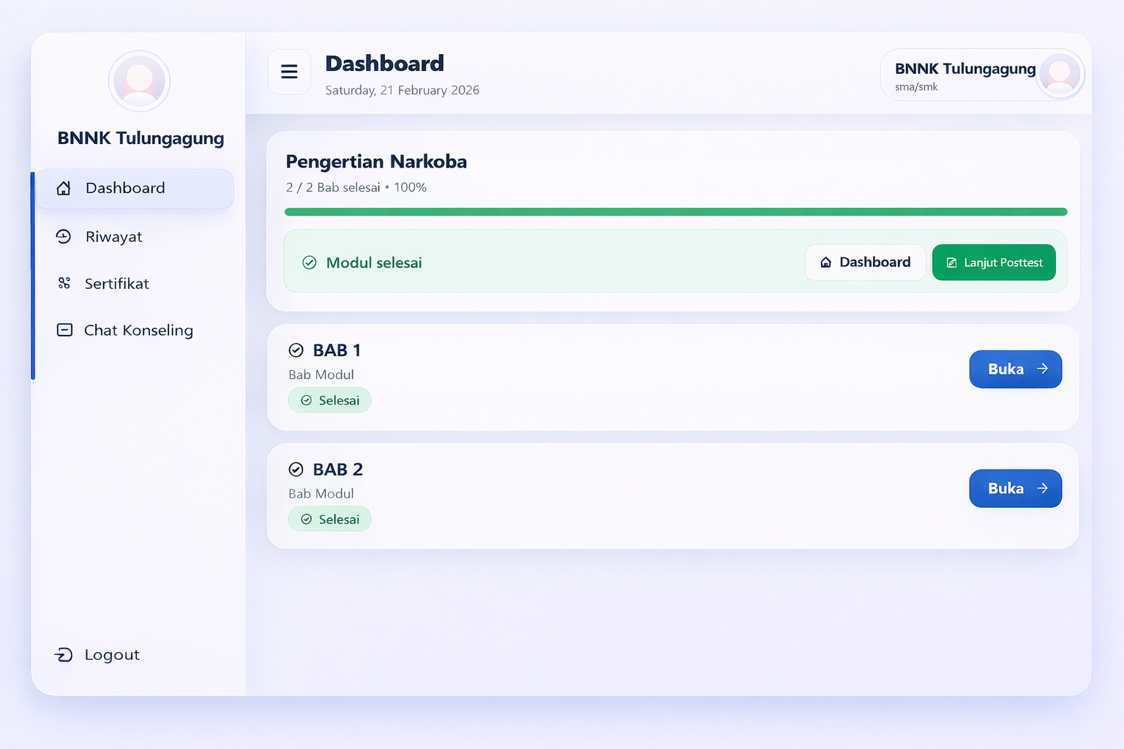Click the Riwayat history clock icon
The width and height of the screenshot is (1124, 749).
coord(64,236)
